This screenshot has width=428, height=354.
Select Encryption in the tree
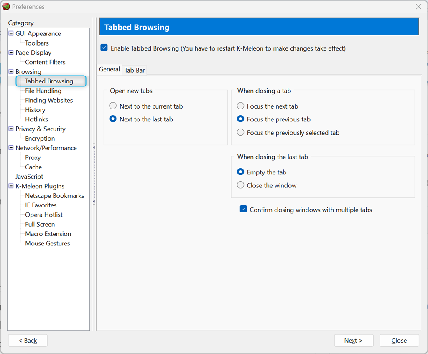coord(40,139)
